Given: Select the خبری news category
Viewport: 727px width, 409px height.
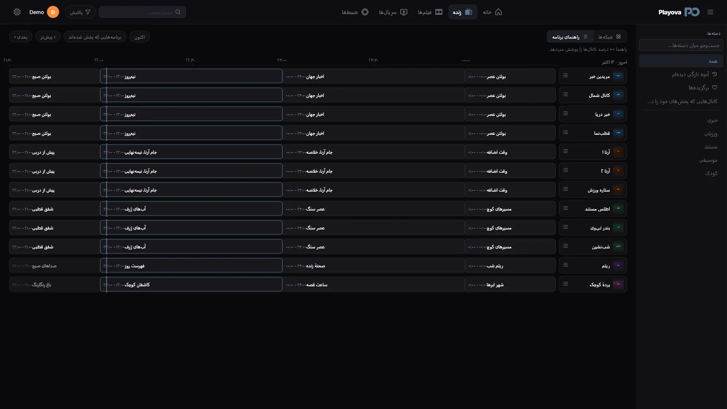Looking at the screenshot, I should click(681, 120).
